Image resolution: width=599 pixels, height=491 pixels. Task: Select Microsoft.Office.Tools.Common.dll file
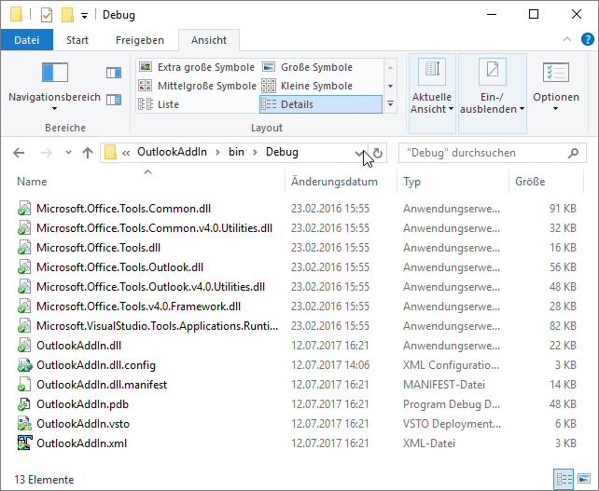coord(123,209)
